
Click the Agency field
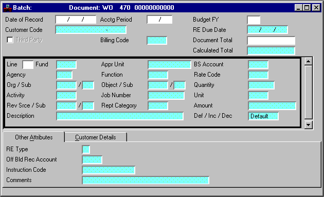pyautogui.click(x=64, y=75)
